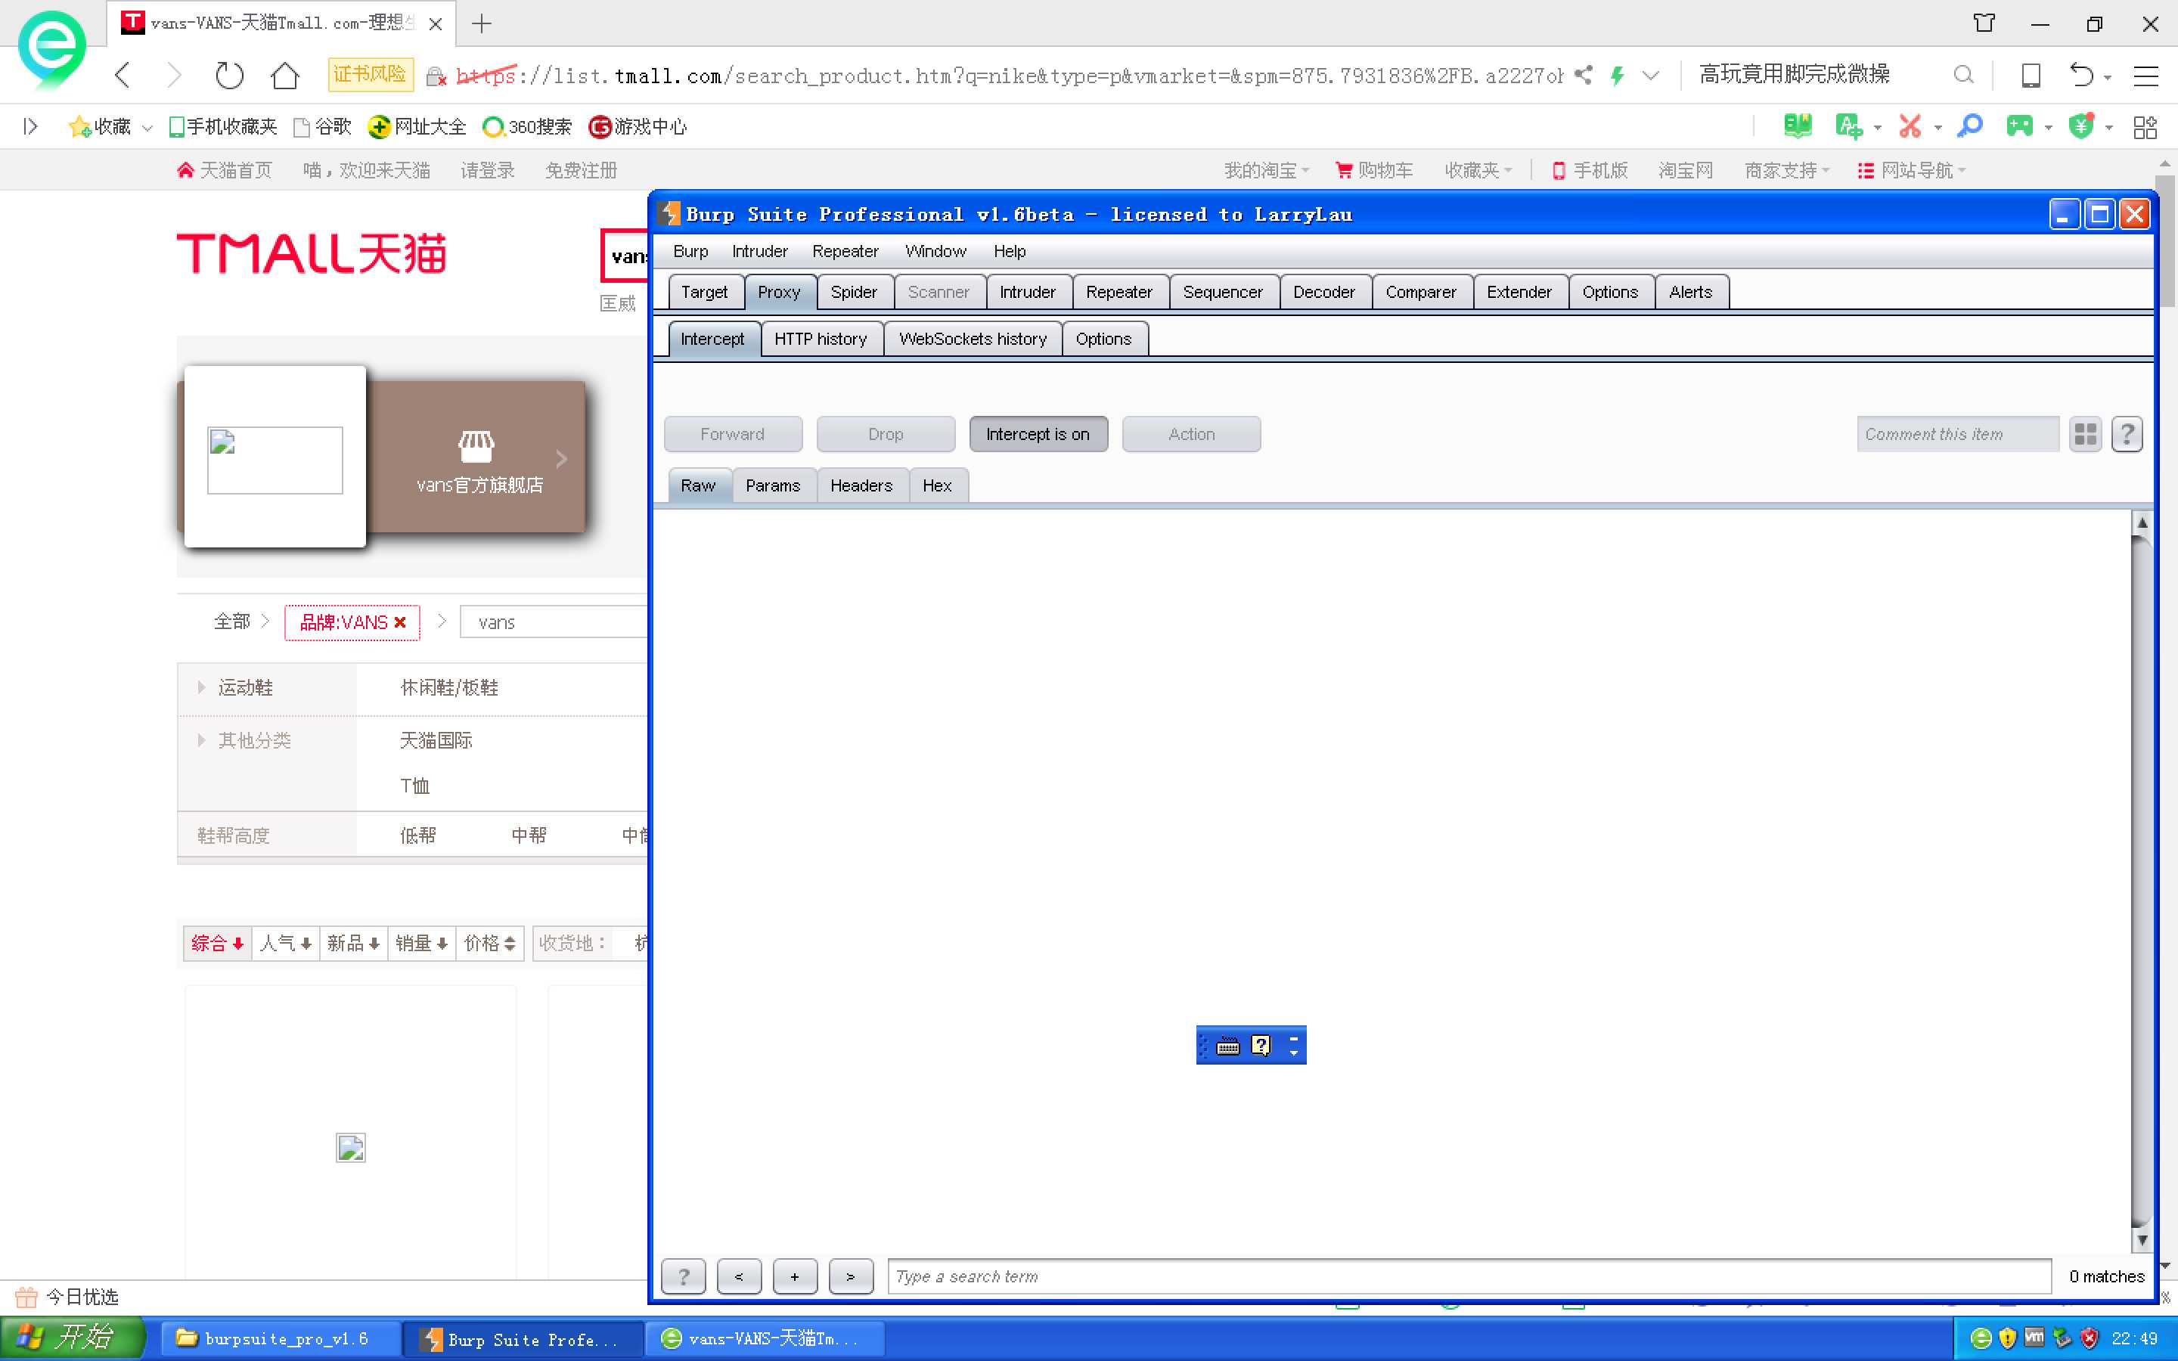Image resolution: width=2178 pixels, height=1361 pixels.
Task: Open the 购物车 shopping cart link
Action: 1374,170
